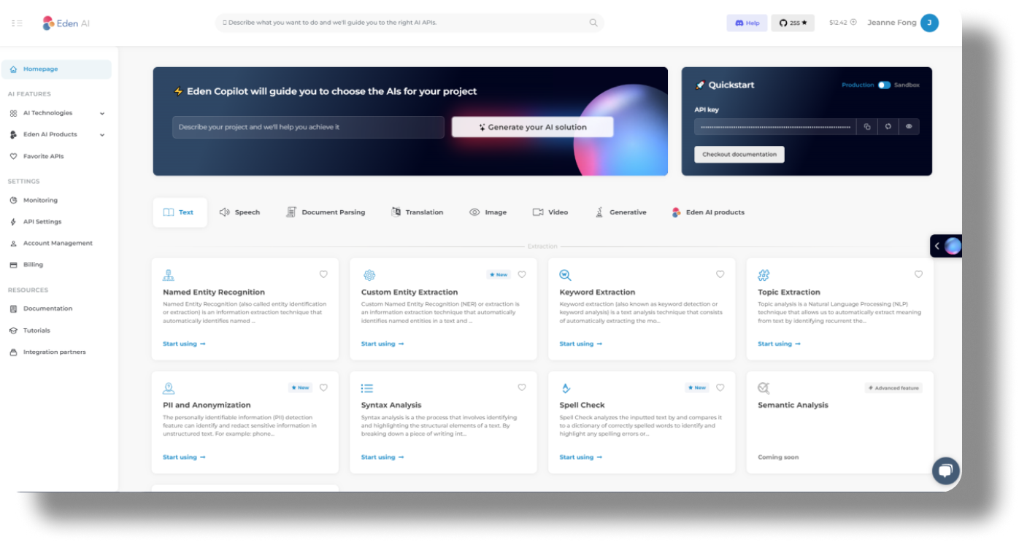Click the project description input field
This screenshot has height=542, width=1019.
307,127
